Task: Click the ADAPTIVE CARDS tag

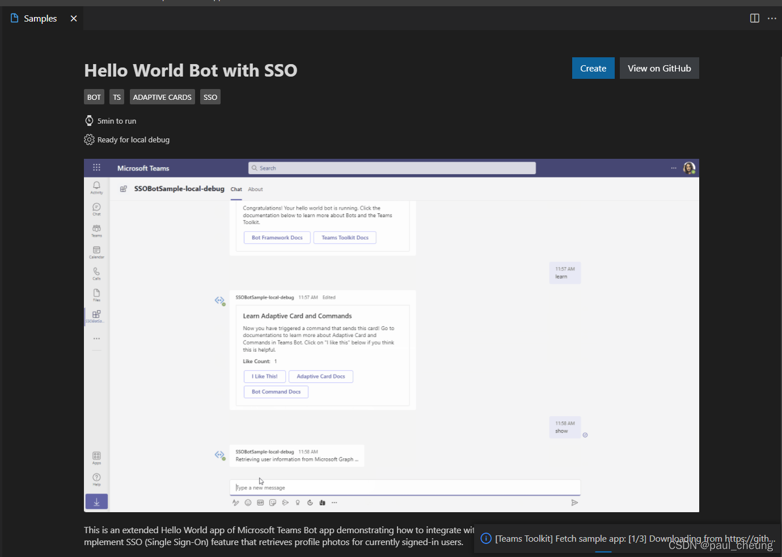Action: tap(162, 97)
